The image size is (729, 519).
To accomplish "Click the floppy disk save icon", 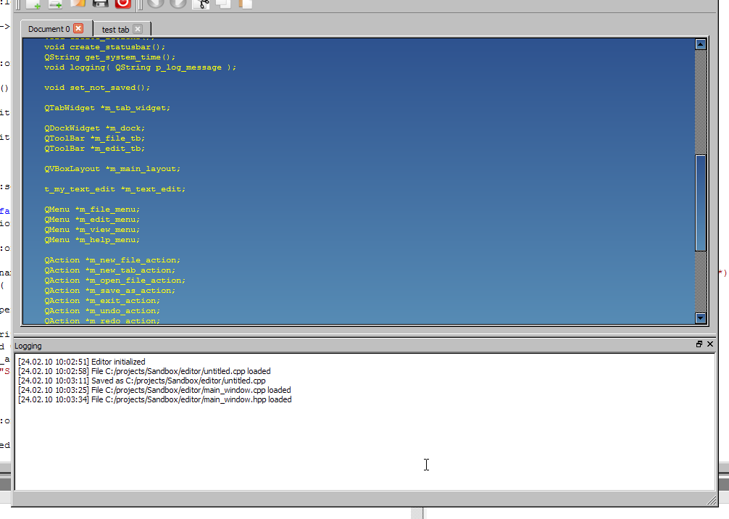I will click(x=101, y=4).
